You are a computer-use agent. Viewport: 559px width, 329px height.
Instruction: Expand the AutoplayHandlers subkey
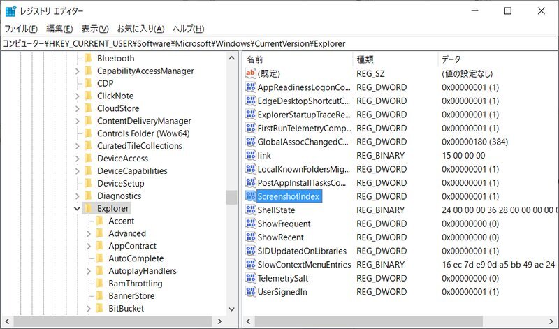(89, 271)
